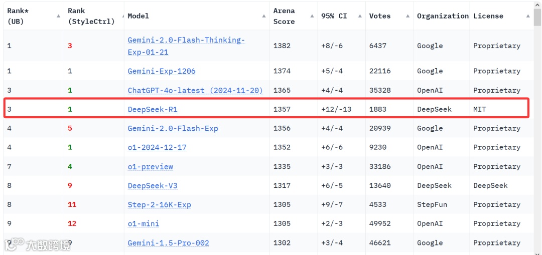Sort the Model column with its arrow
Screen dimensions: 542x255
(x=264, y=16)
